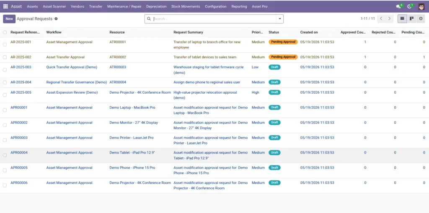The width and height of the screenshot is (429, 213).
Task: Select the AR-2025-003 row checkbox
Action: pyautogui.click(x=5, y=70)
